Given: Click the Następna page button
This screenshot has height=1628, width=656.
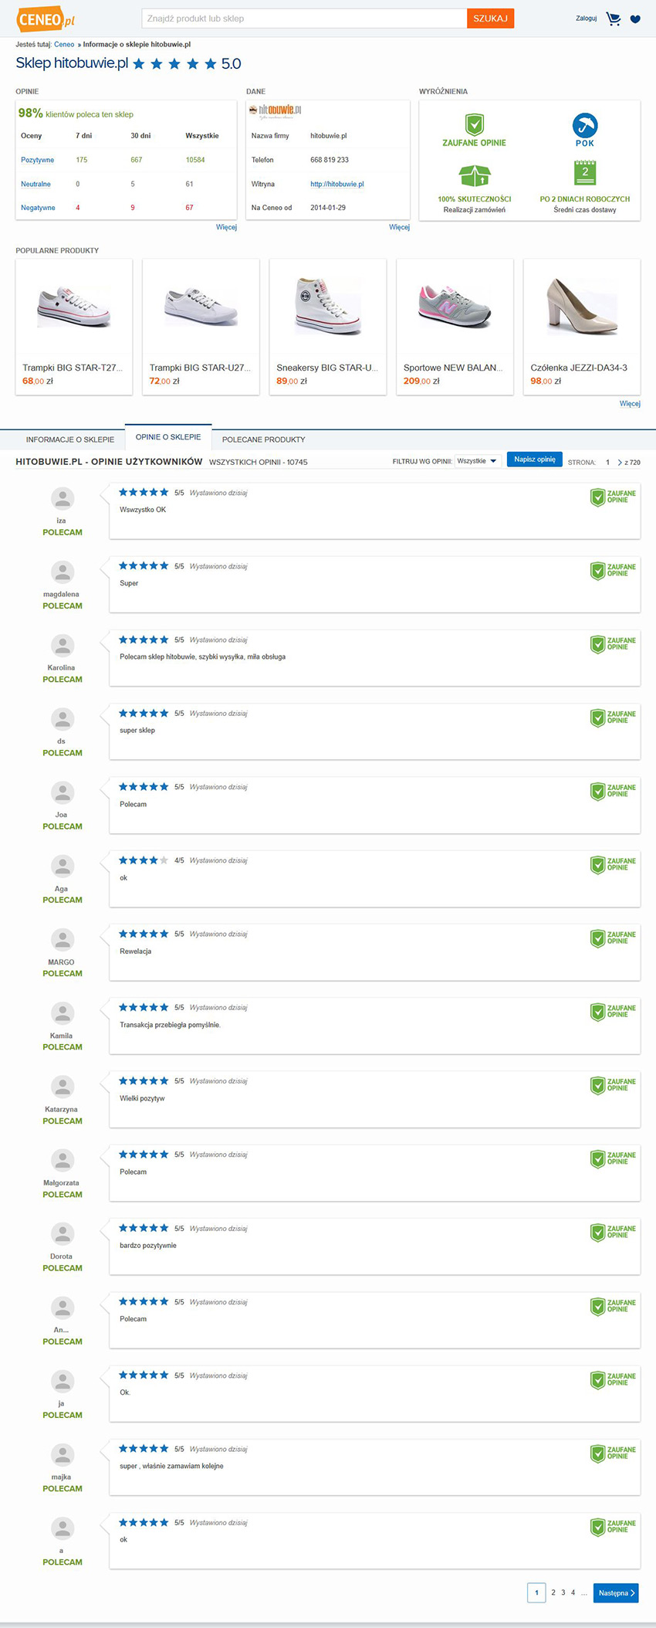Looking at the screenshot, I should (x=616, y=1592).
